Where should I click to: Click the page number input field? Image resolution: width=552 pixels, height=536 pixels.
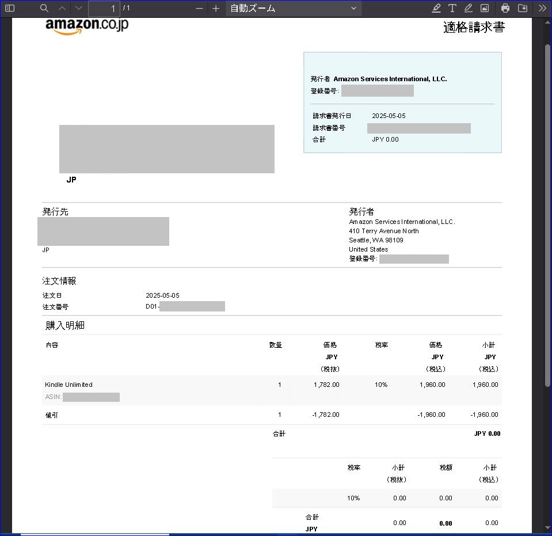click(x=104, y=9)
